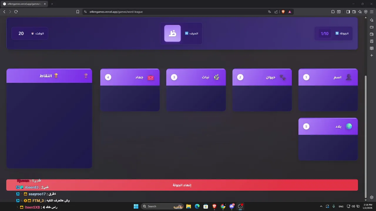The height and width of the screenshot is (211, 376).
Task: Click the red إنهاء الجولة end-round button
Action: (182, 185)
